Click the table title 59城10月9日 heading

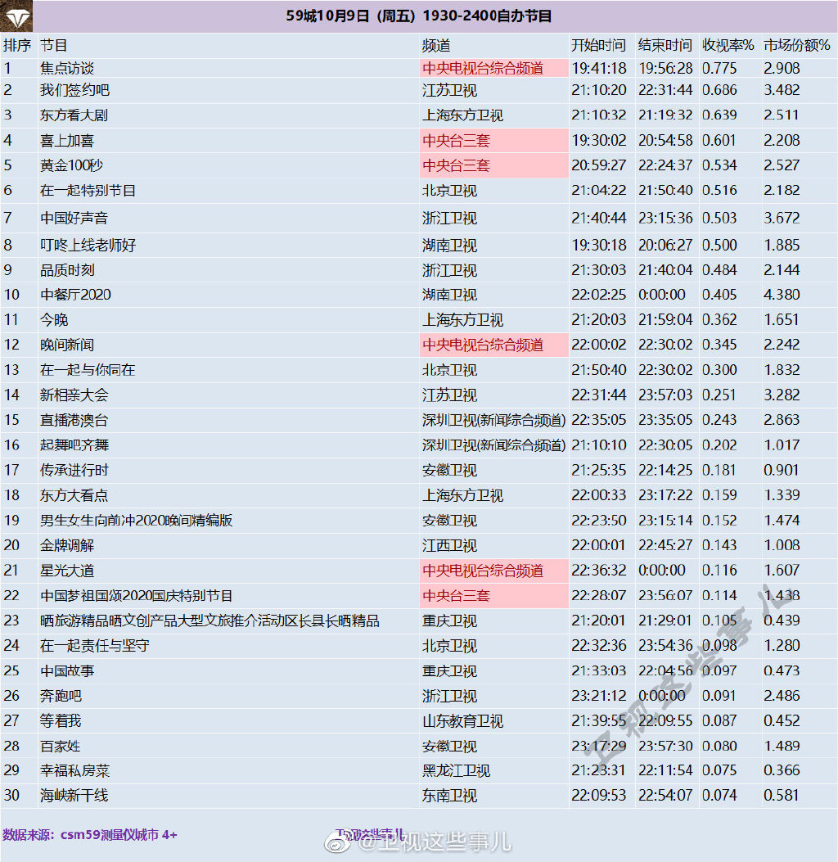pyautogui.click(x=419, y=16)
